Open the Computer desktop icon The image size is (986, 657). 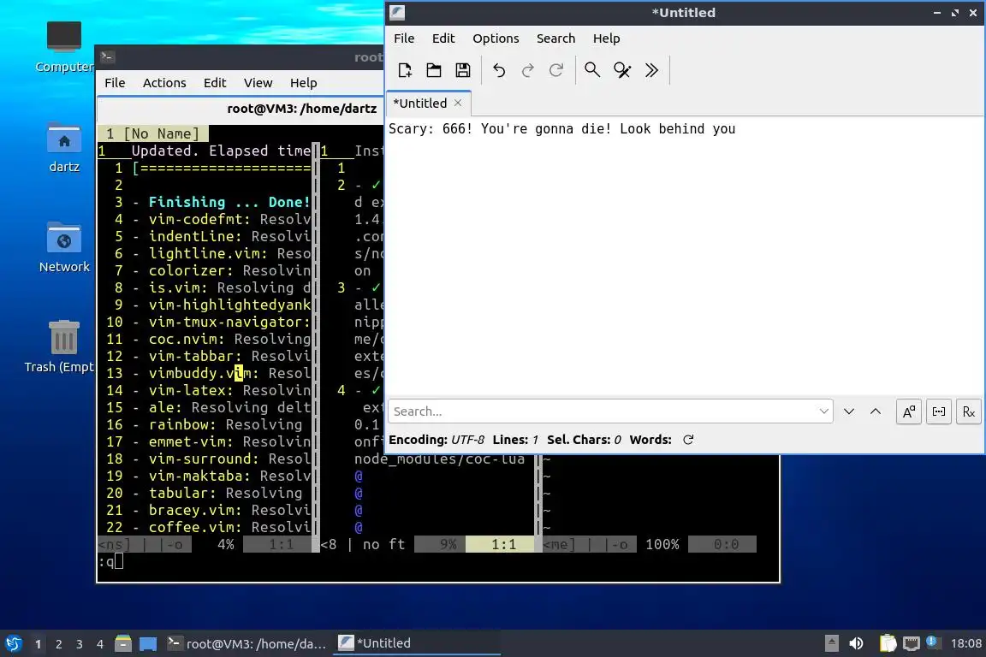coord(64,46)
